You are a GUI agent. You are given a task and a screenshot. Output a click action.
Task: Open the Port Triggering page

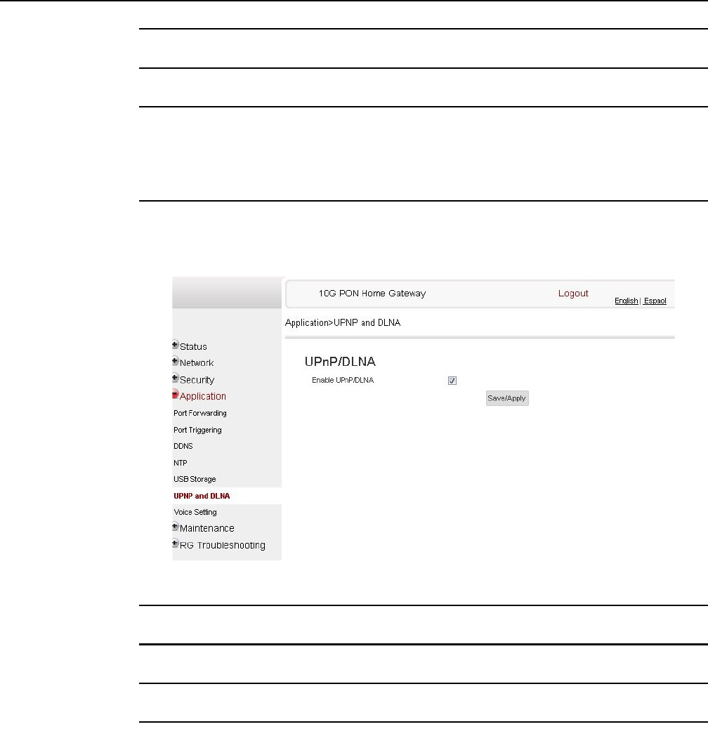click(197, 430)
